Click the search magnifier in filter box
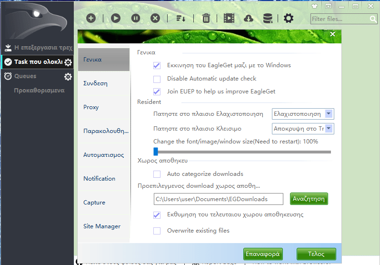This screenshot has height=265, width=380. coord(373,19)
